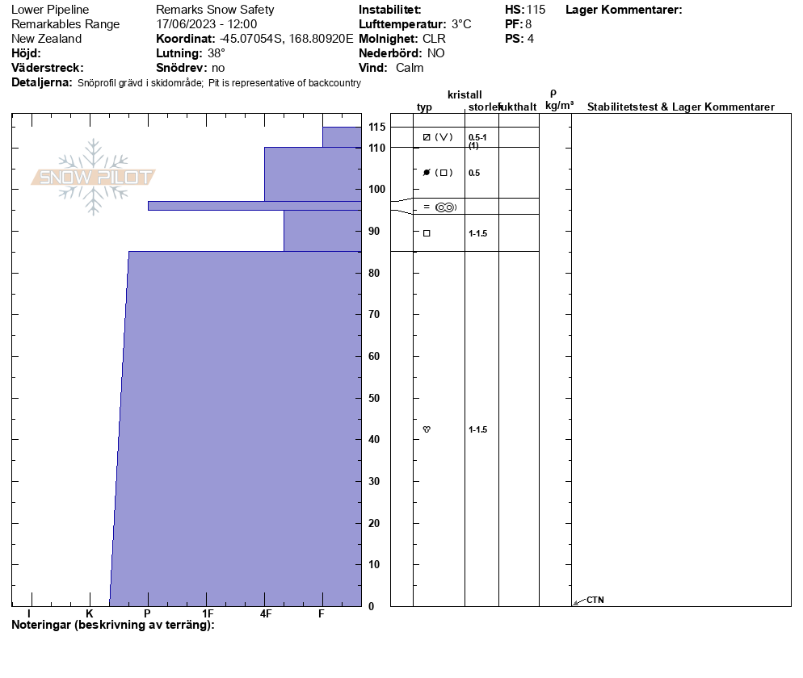Click the hardness axis label '1F'
This screenshot has height=678, width=803.
point(208,613)
